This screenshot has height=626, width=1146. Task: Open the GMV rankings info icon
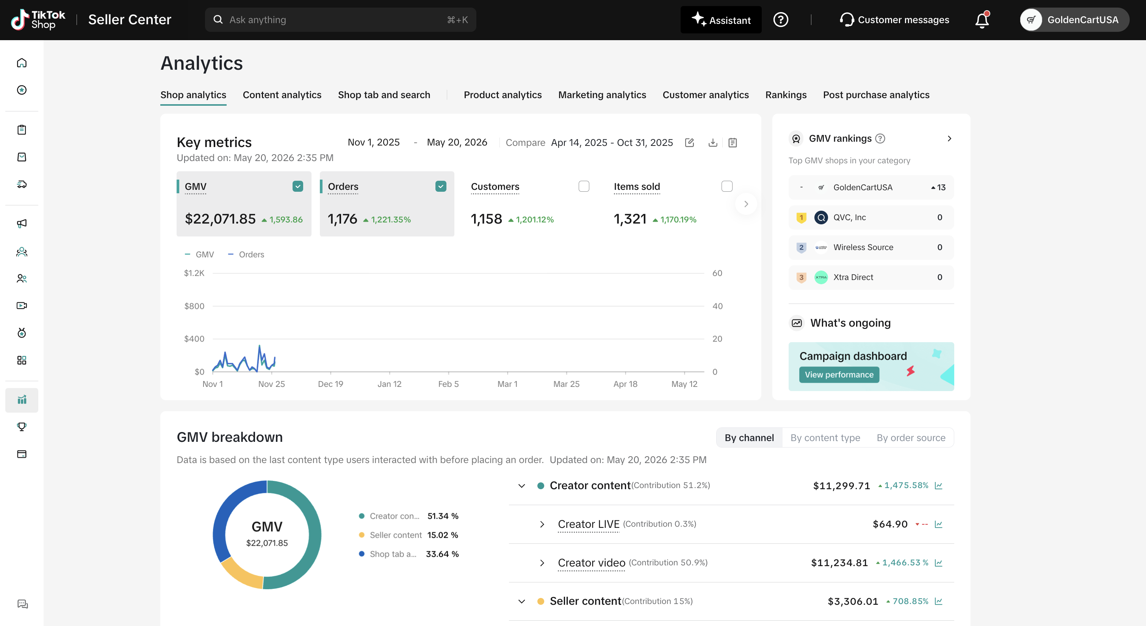880,138
